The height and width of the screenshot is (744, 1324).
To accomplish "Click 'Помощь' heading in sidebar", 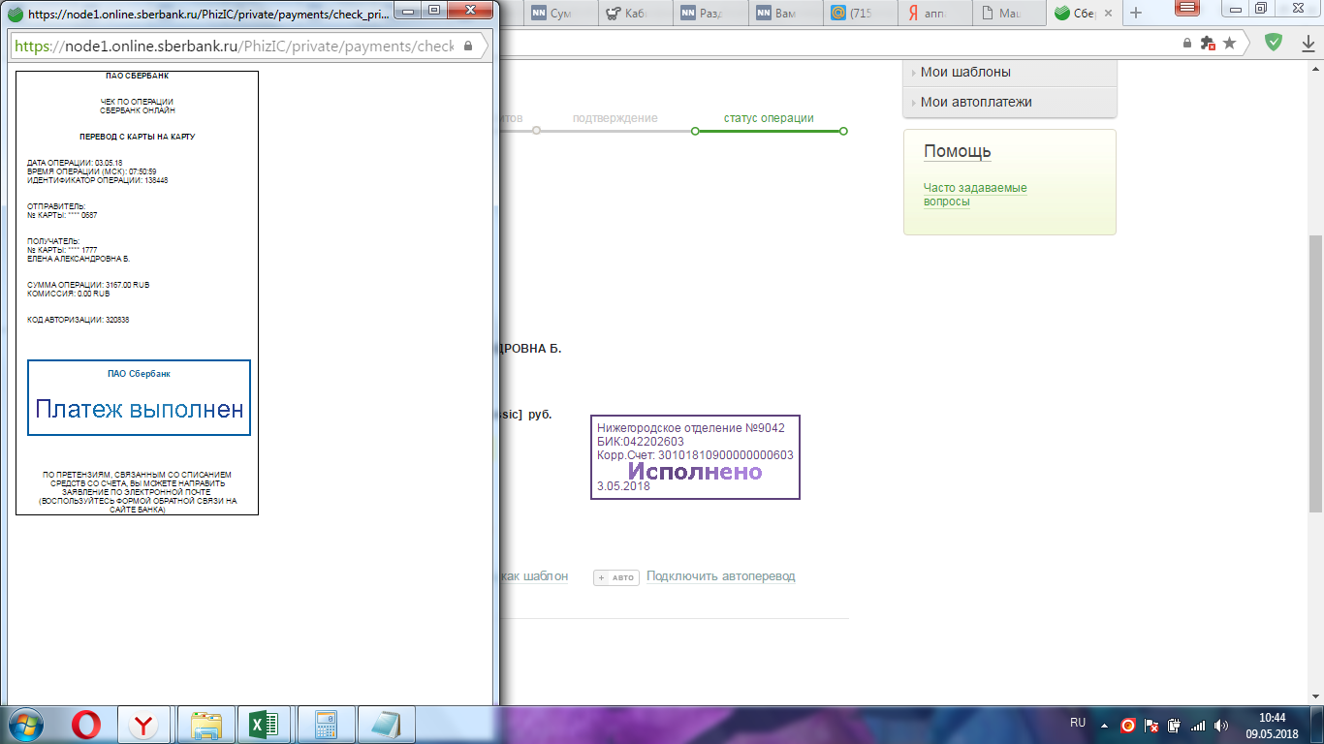I will (x=957, y=151).
